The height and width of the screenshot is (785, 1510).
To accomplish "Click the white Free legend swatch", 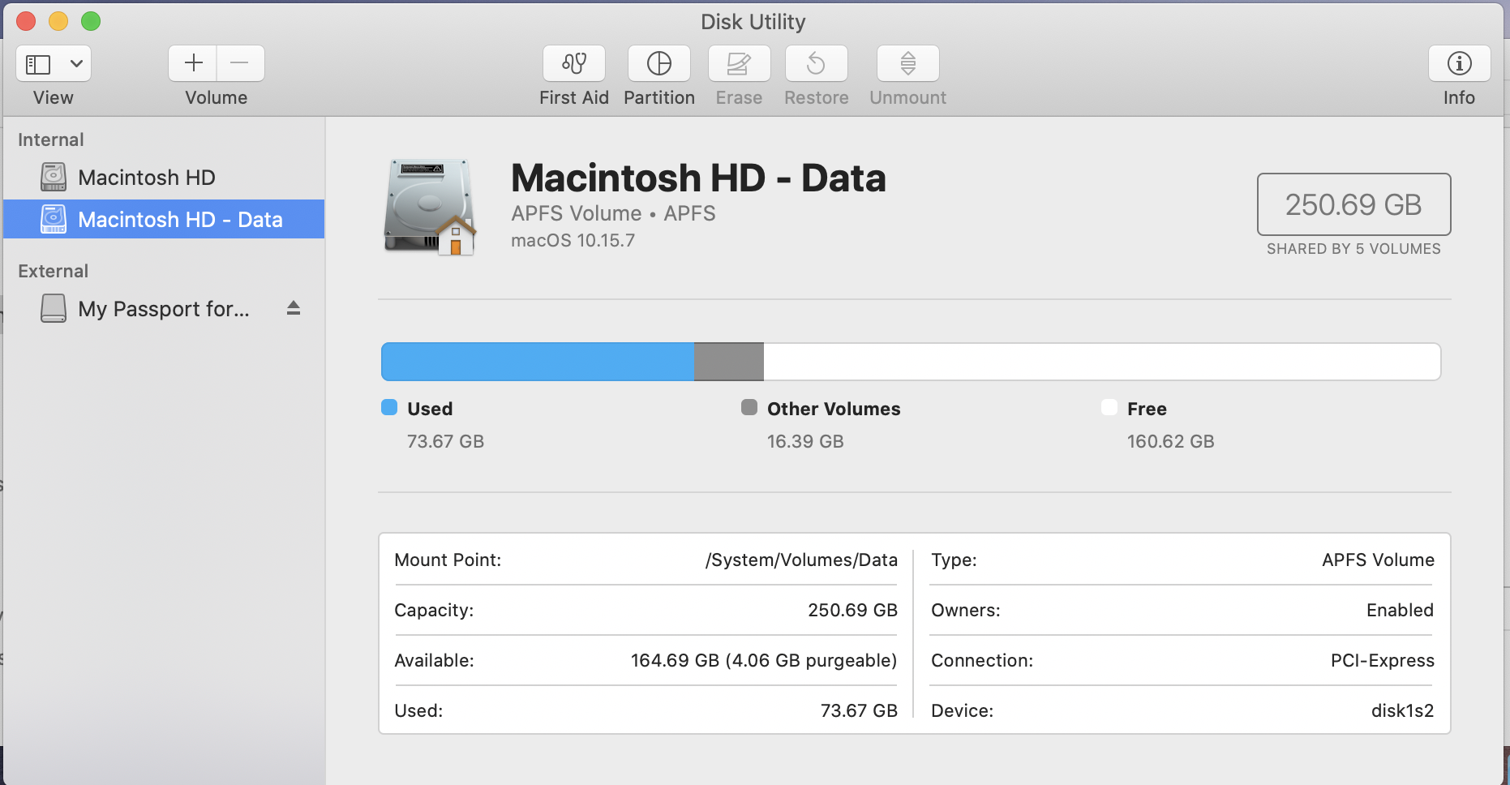I will tap(1109, 407).
